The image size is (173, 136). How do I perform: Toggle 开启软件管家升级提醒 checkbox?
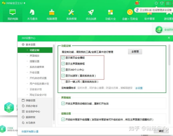pos(63,119)
